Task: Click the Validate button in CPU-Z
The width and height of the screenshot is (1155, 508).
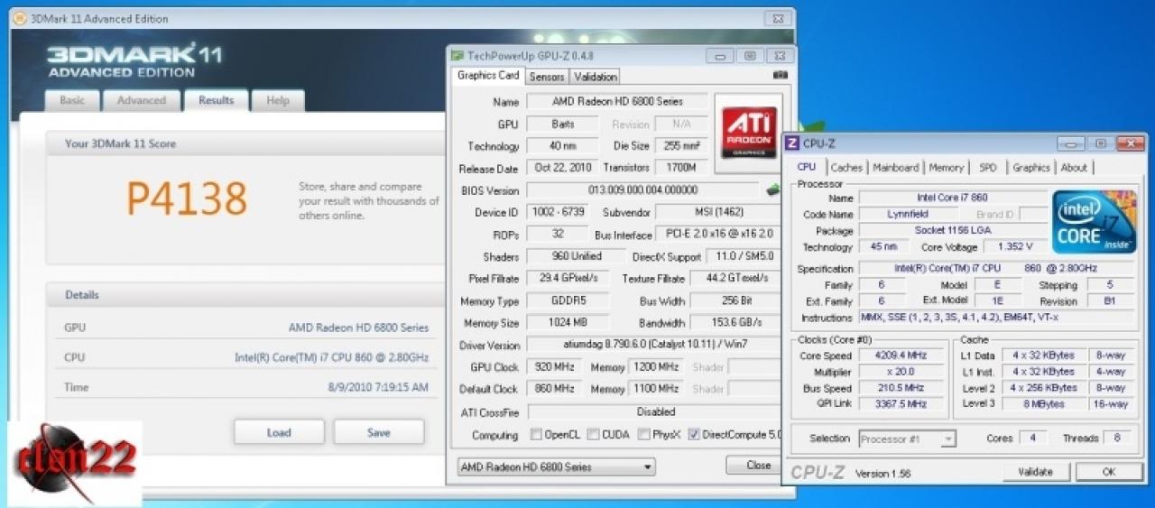Action: point(1036,472)
